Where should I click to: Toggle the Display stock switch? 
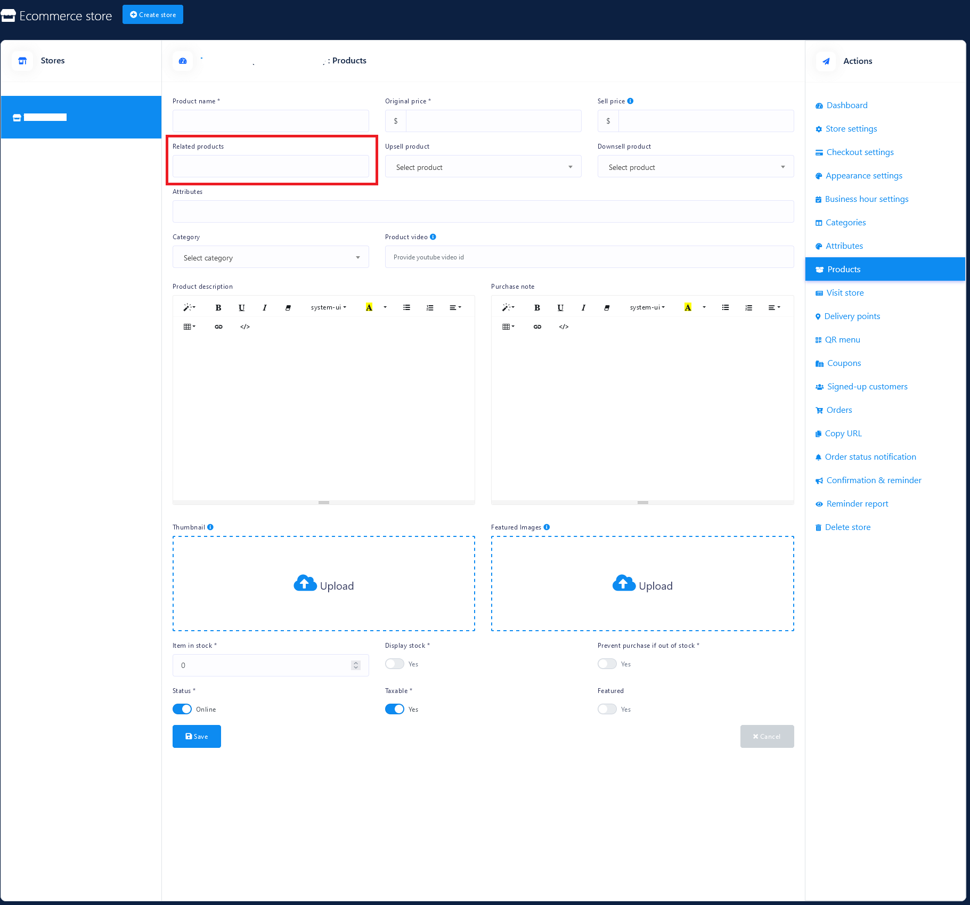395,664
